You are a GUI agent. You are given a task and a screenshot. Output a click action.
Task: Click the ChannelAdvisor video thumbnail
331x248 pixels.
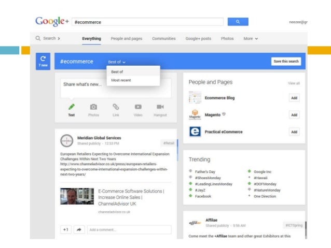tap(77, 196)
